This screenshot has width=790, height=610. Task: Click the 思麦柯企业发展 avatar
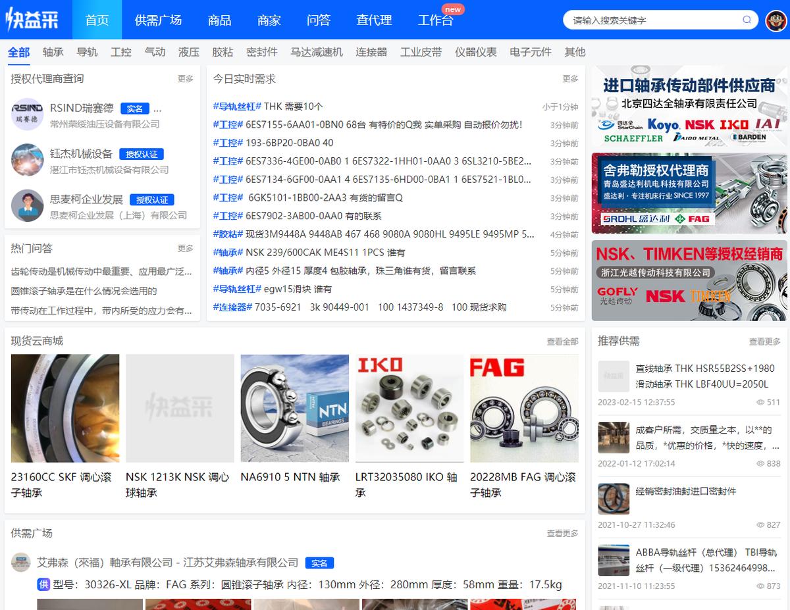pos(27,205)
